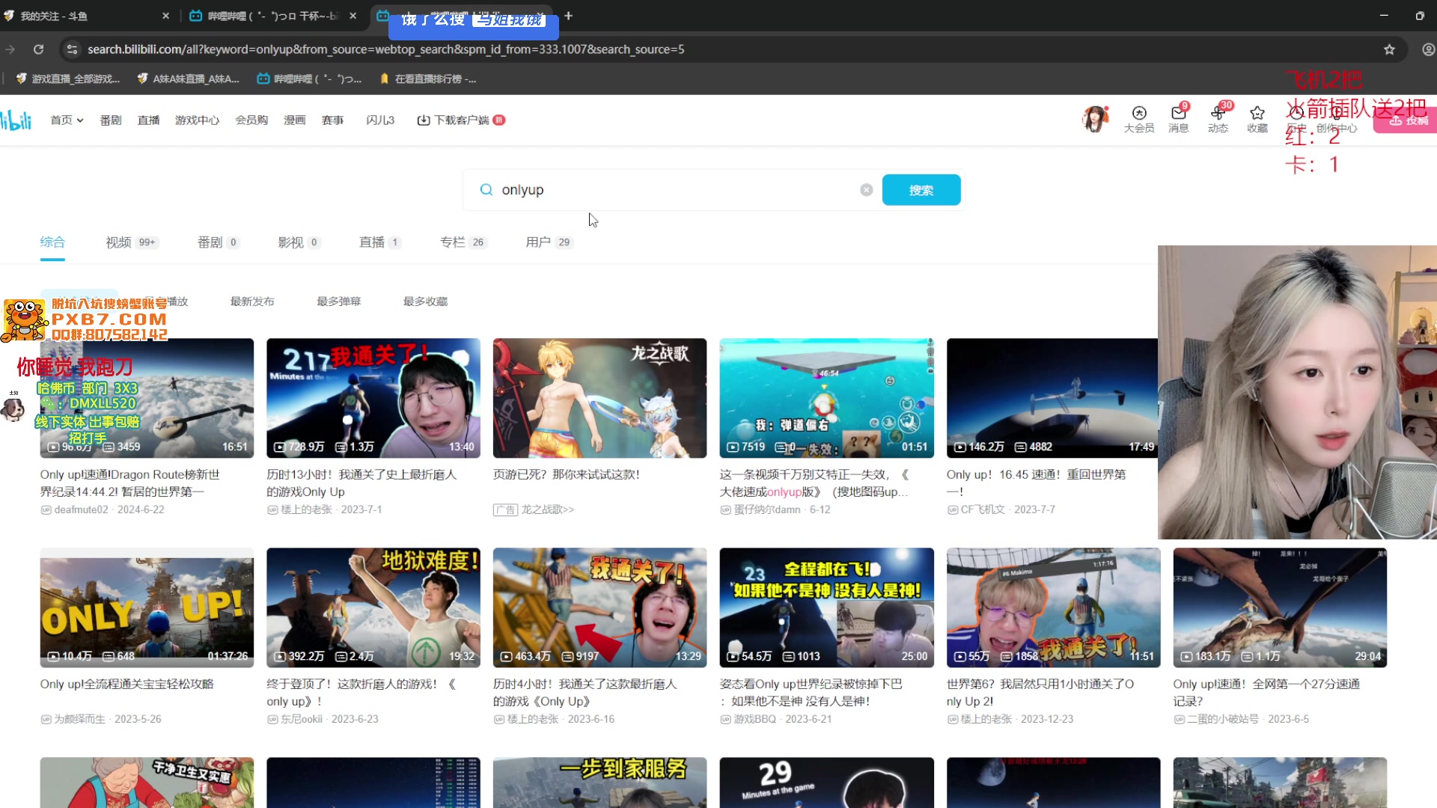Open title 历时13小时!我通关了史上最折磨人
This screenshot has height=808, width=1437.
[361, 483]
